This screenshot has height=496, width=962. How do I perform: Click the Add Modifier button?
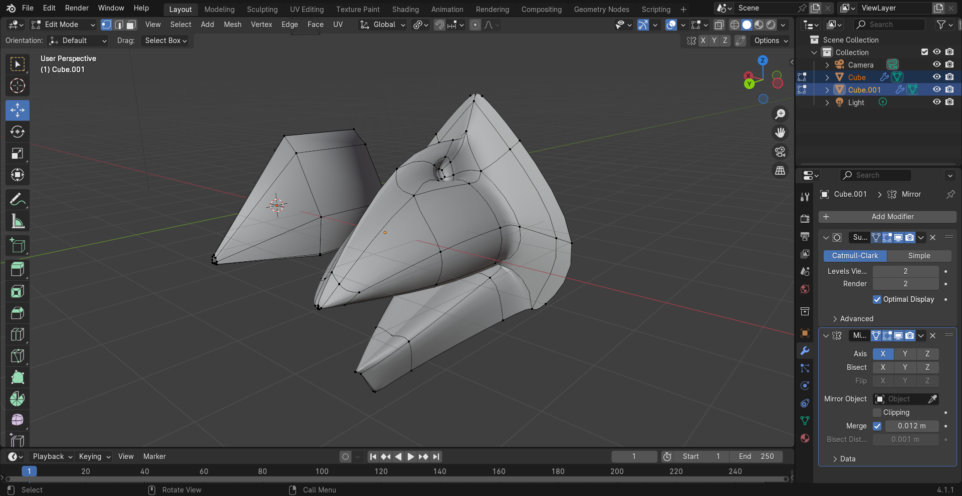click(x=887, y=217)
